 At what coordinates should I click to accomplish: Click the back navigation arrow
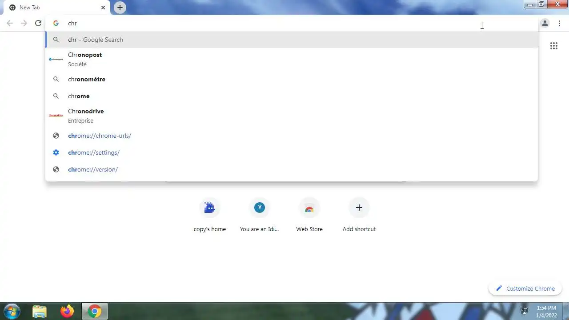click(10, 23)
